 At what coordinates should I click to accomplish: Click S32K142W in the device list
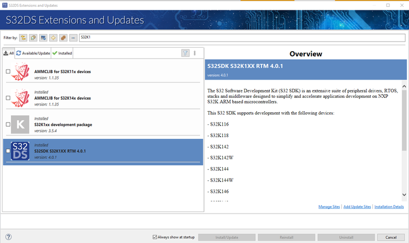[222, 158]
